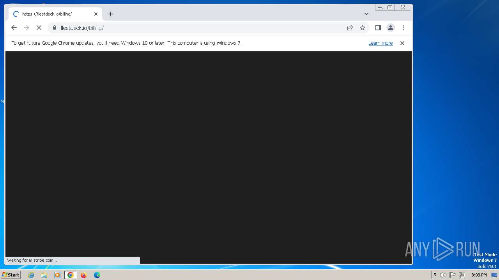This screenshot has height=280, width=499.
Task: View site information via lock icon
Action: (54, 28)
